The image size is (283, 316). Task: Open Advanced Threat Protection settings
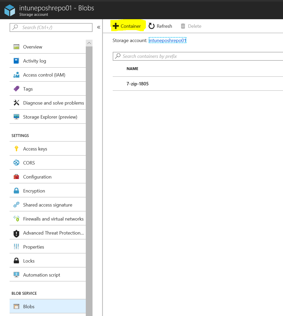(48, 233)
